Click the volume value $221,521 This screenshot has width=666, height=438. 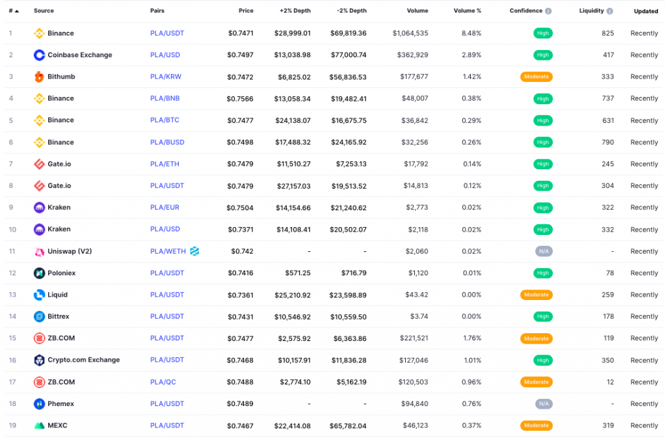[414, 338]
